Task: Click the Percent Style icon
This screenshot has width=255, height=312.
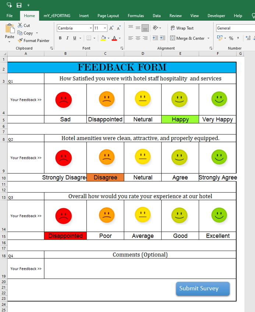Action: 231,38
